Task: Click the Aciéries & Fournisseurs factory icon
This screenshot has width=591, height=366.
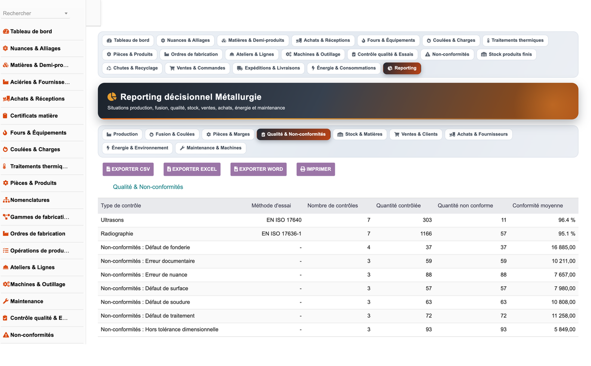Action: tap(6, 82)
